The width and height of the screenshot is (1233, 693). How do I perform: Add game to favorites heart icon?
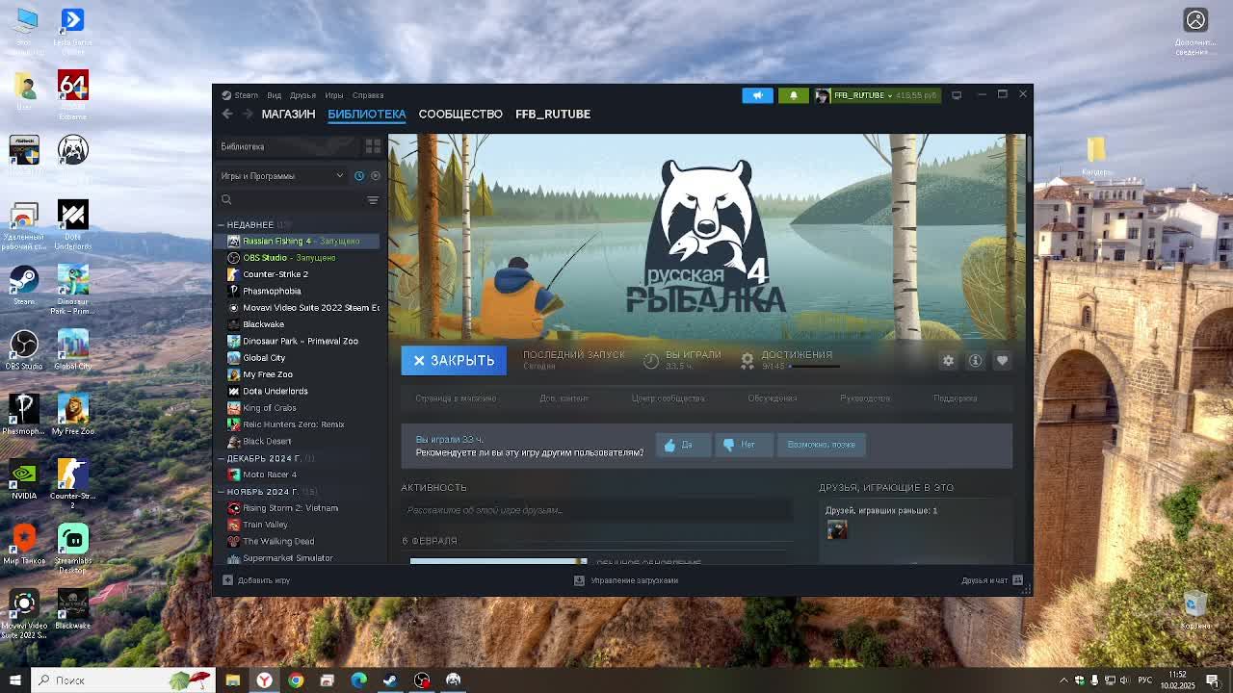1002,360
